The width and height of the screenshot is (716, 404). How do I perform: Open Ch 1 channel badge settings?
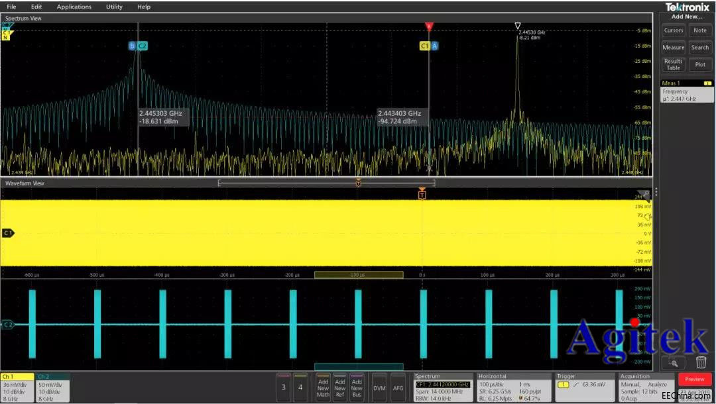17,387
